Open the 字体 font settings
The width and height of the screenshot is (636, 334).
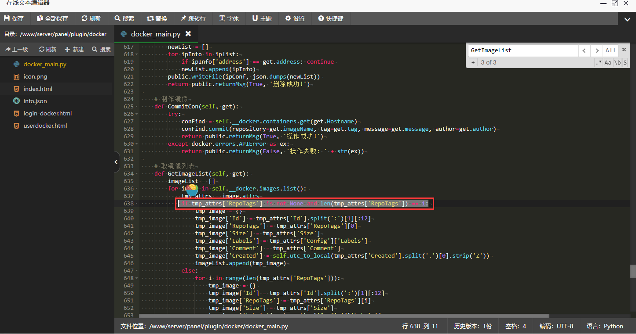pyautogui.click(x=229, y=18)
